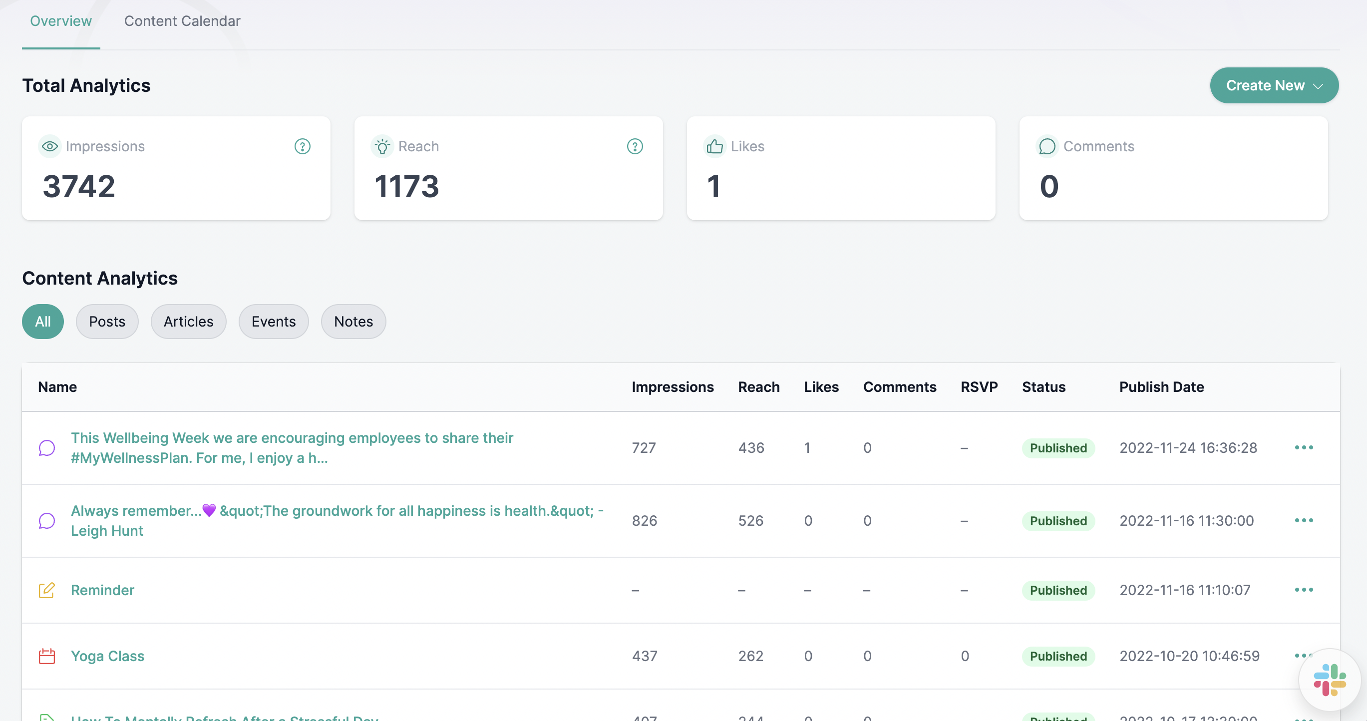The height and width of the screenshot is (721, 1367).
Task: Open the more-options menu for Wellbeing Week post
Action: (x=1303, y=448)
